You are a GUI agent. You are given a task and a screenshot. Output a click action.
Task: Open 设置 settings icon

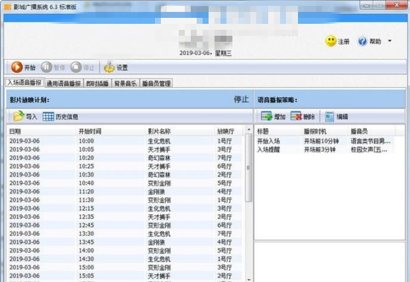pos(109,67)
